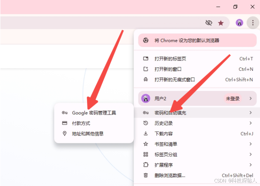Click the history clock icon beside 历史记录
The height and width of the screenshot is (186, 260).
(145, 123)
